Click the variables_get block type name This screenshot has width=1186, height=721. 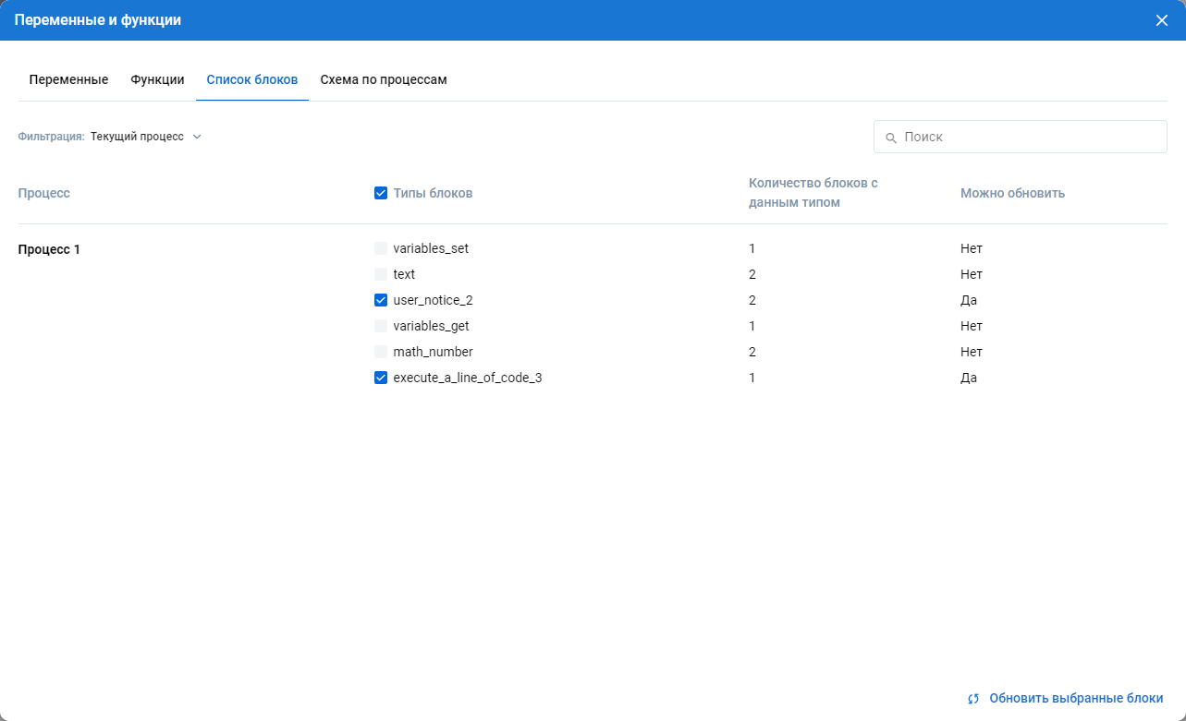click(x=431, y=326)
